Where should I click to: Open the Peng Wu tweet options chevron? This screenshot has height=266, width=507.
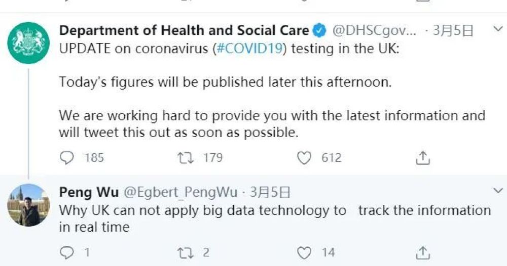click(x=497, y=191)
